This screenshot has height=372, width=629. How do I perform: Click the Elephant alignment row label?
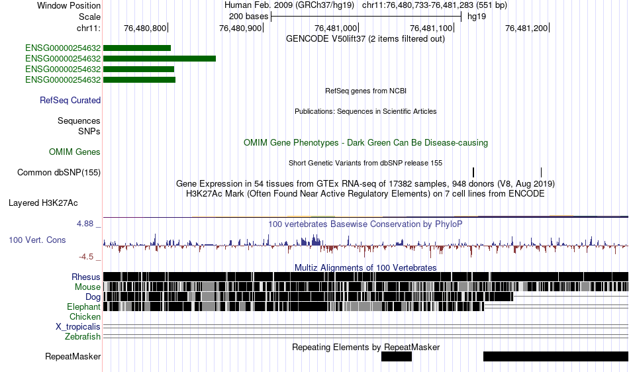pos(84,306)
